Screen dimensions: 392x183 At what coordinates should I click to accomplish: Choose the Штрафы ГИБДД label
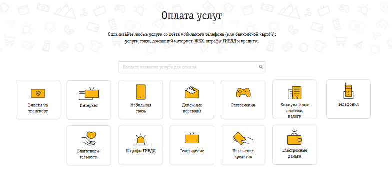click(x=140, y=151)
